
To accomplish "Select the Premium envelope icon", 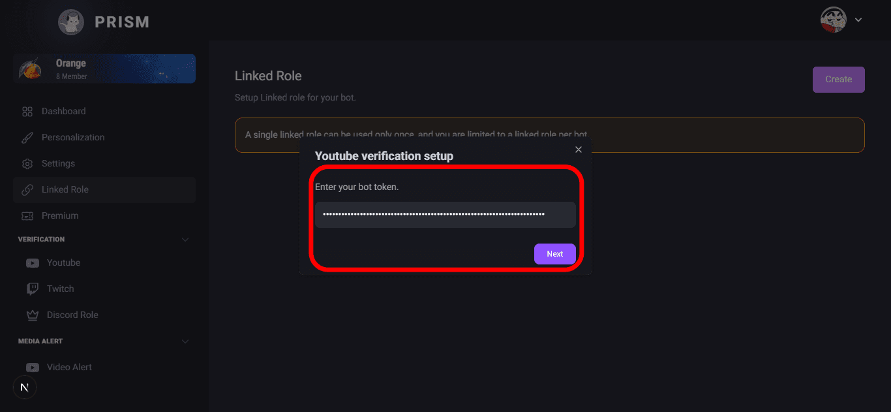I will pyautogui.click(x=26, y=215).
